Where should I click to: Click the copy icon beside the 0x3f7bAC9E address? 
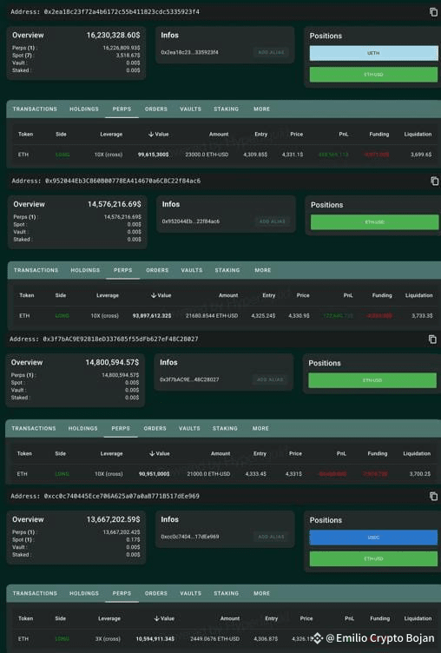pyautogui.click(x=432, y=340)
